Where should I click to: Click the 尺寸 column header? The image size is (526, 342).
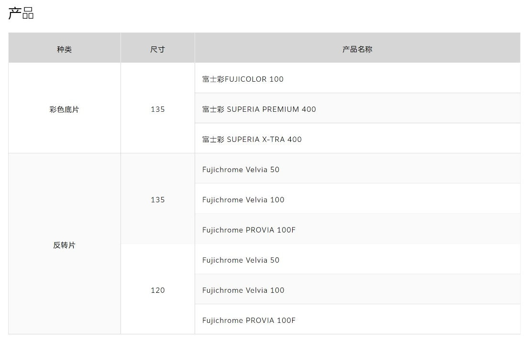tap(157, 49)
